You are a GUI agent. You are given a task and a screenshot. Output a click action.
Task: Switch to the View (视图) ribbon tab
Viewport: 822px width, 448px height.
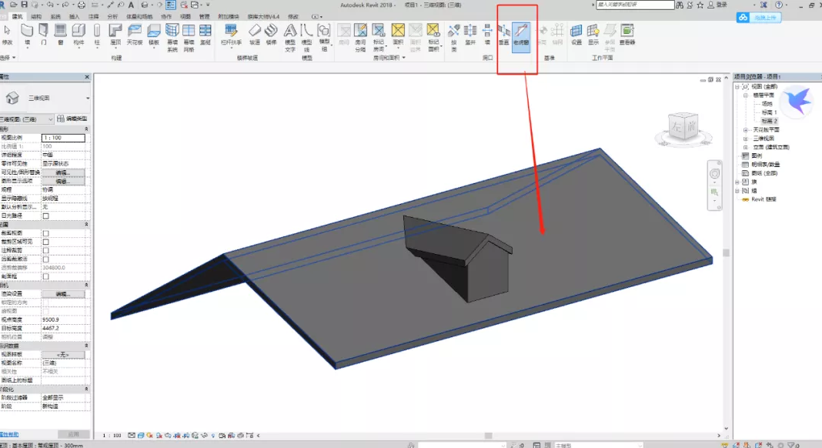(x=185, y=17)
